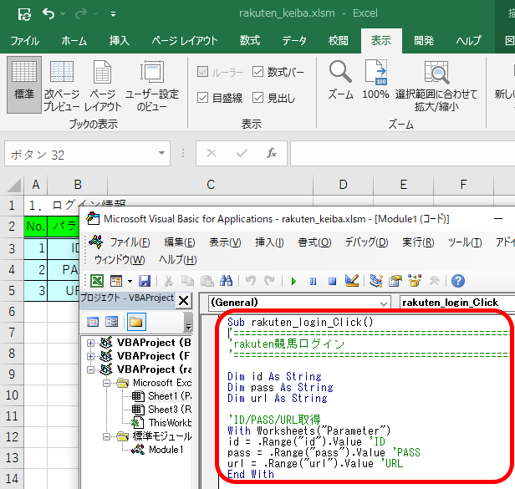This screenshot has width=515, height=489.
Task: Open the ヘルプ ribbon tab
Action: coord(468,41)
